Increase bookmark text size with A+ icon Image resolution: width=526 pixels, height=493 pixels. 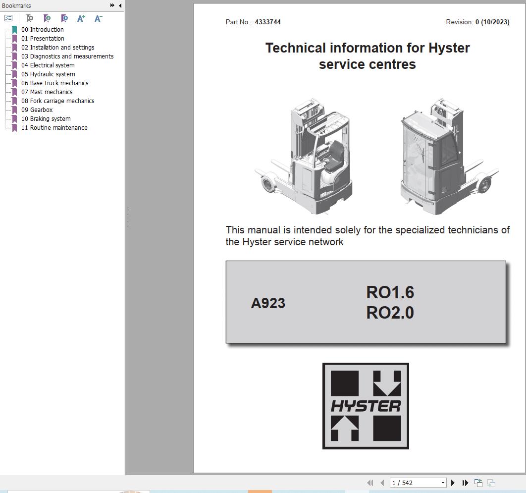tap(81, 18)
